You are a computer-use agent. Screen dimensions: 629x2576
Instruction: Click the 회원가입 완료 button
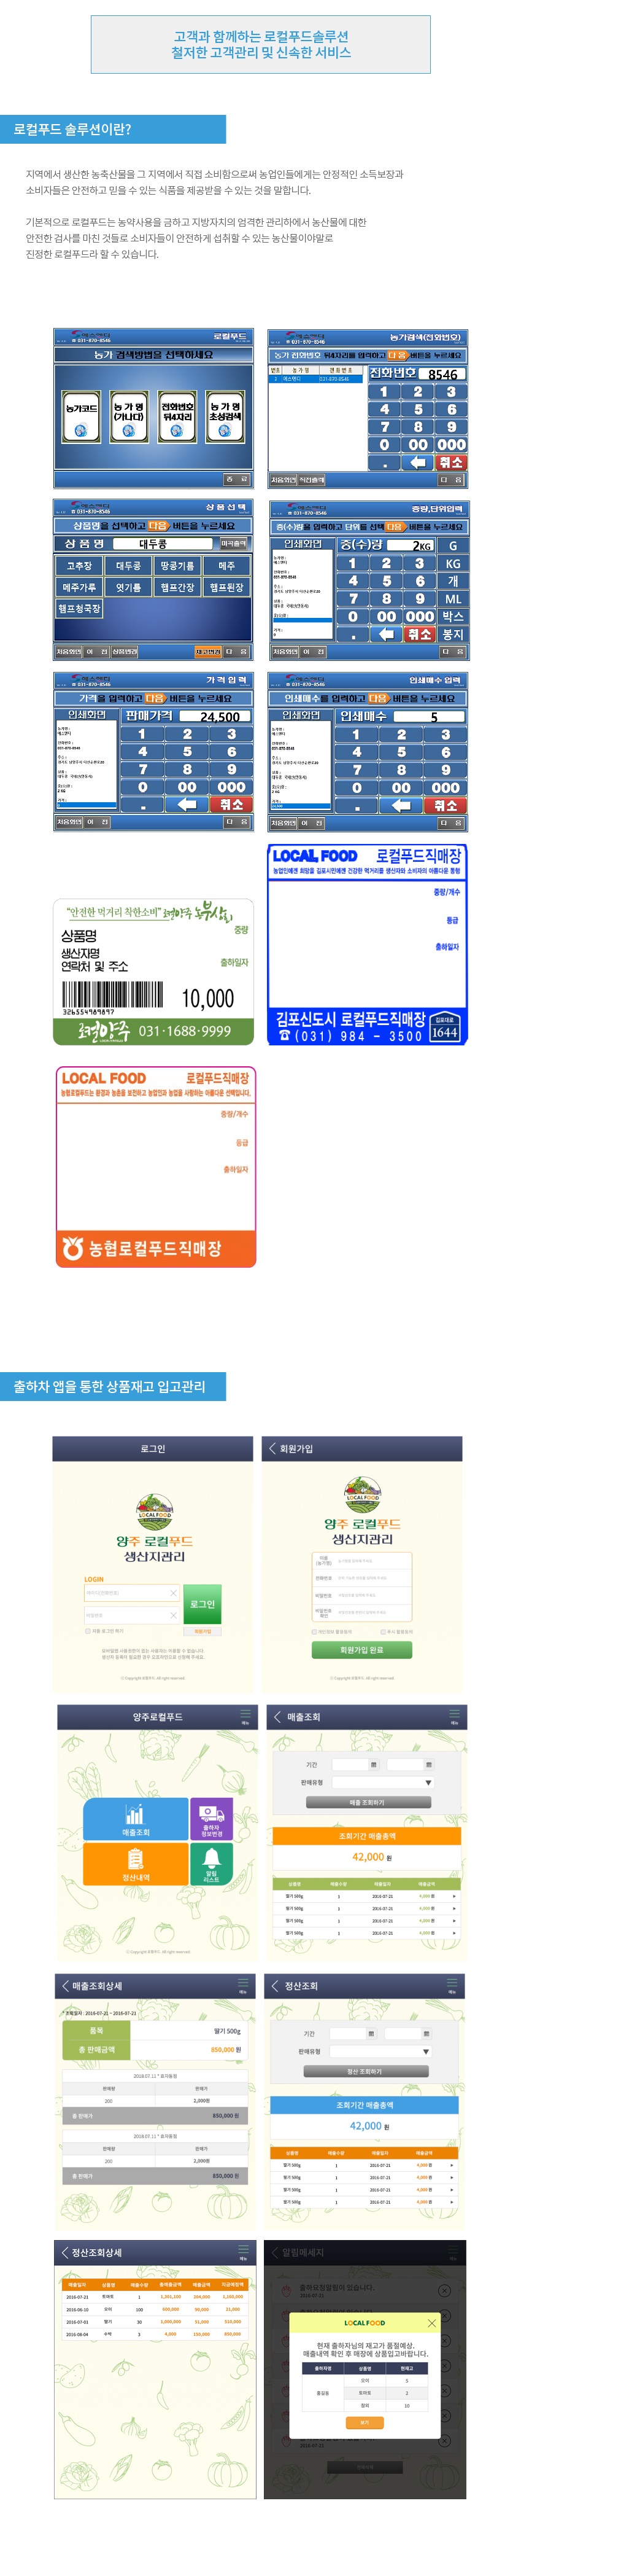point(361,1649)
